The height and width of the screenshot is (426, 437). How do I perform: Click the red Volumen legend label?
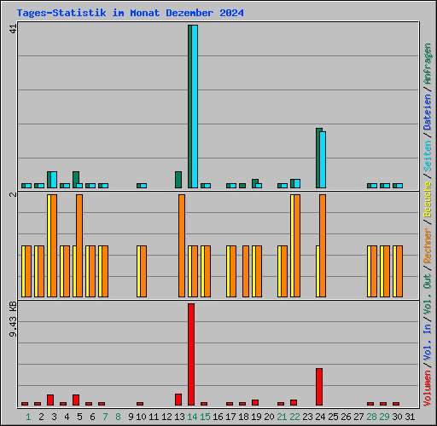(428, 389)
